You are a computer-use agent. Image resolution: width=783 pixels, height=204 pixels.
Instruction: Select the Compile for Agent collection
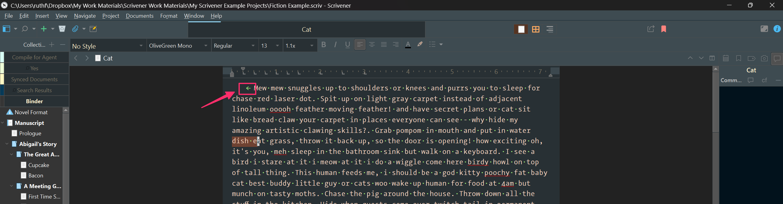(34, 57)
